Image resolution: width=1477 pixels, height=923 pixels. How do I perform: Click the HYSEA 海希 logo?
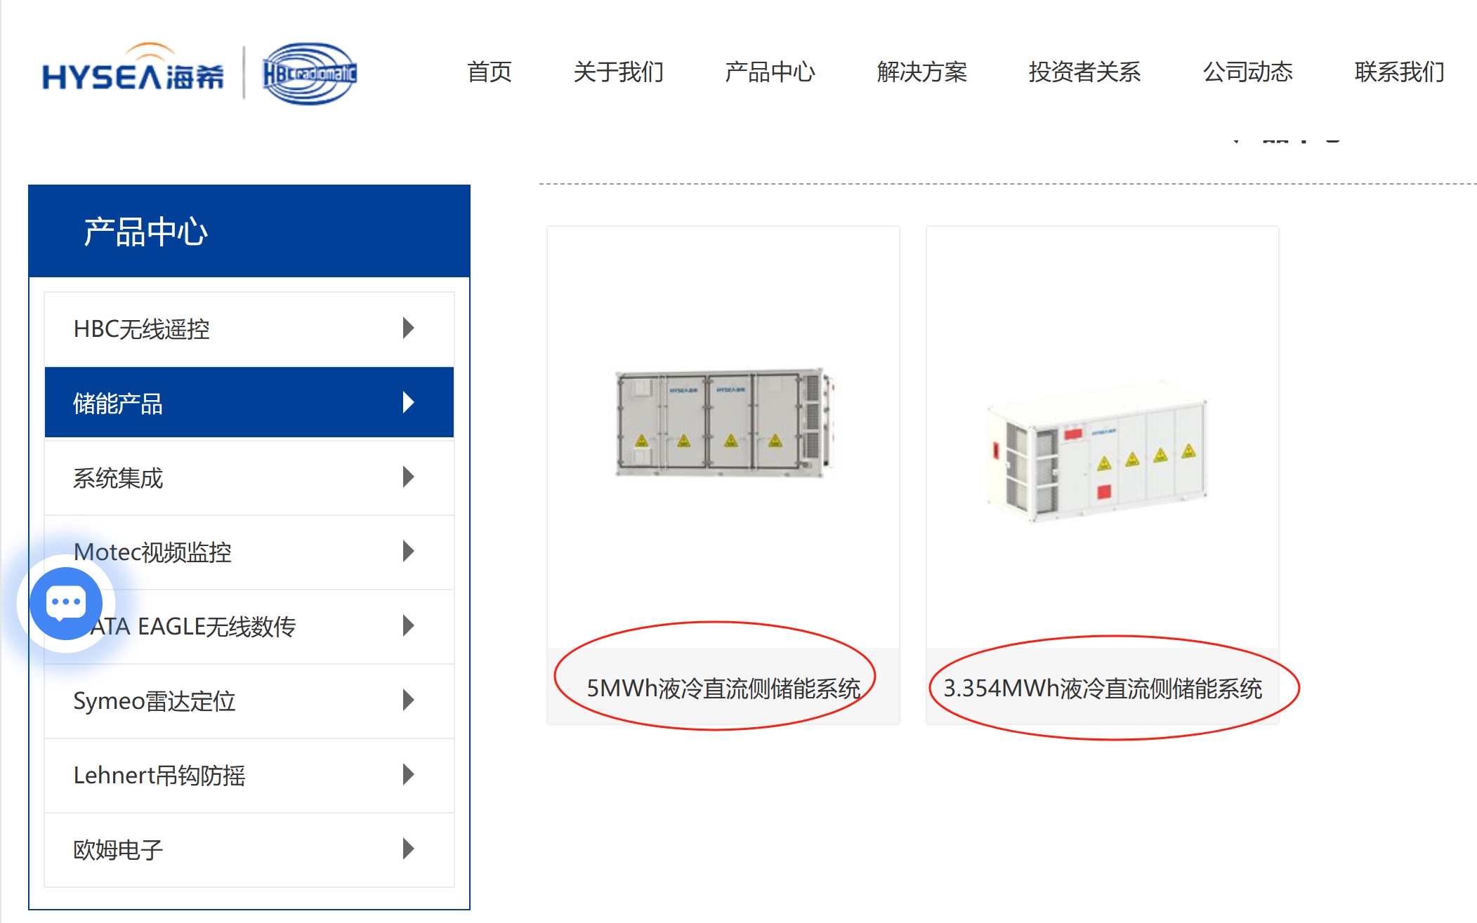tap(133, 69)
